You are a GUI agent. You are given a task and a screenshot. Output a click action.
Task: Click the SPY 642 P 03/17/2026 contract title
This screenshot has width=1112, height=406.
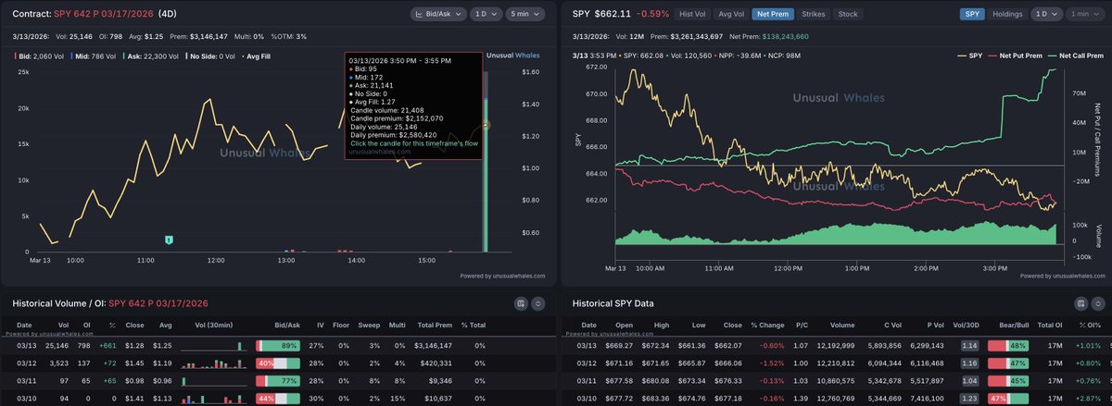[103, 15]
